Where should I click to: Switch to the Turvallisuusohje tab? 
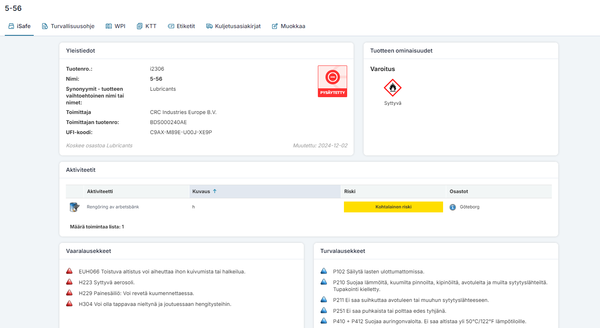(68, 26)
